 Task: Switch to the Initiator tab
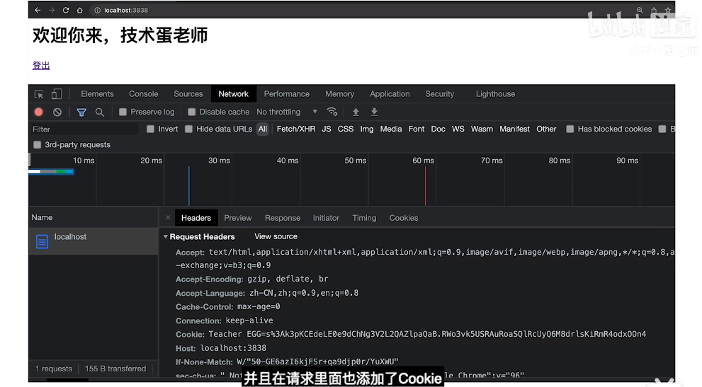tap(326, 218)
